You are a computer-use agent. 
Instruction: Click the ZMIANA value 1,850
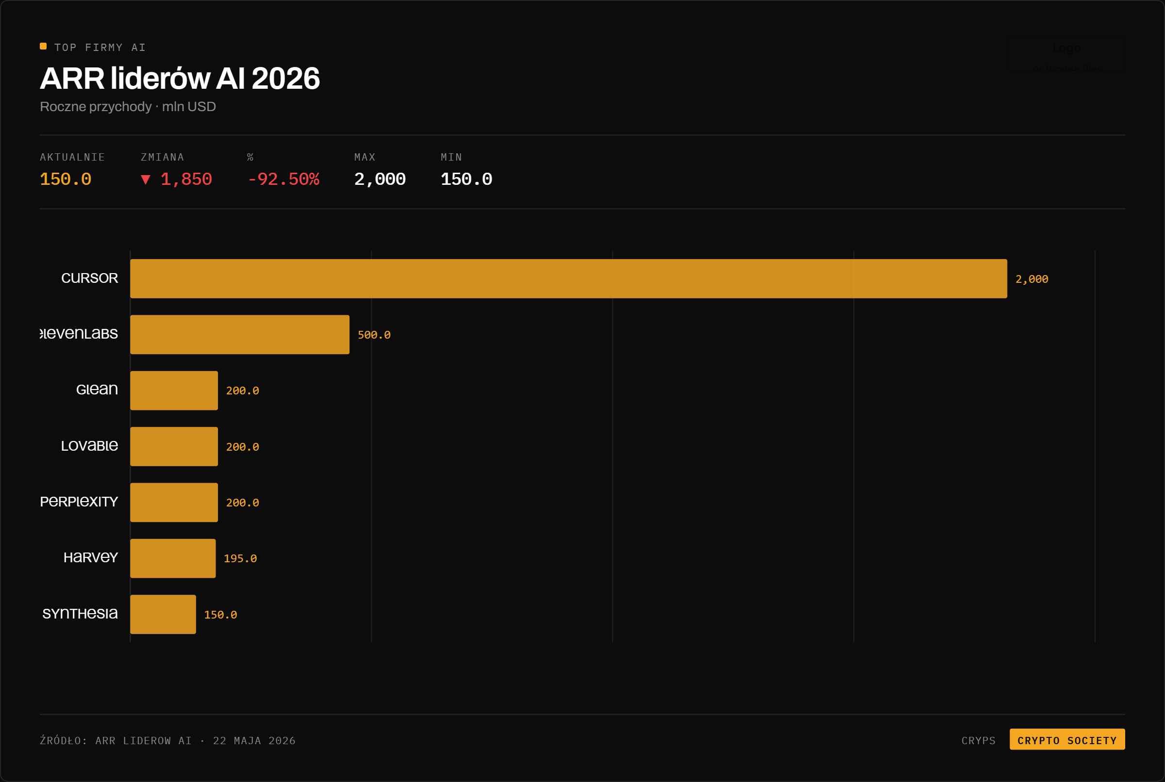(186, 179)
